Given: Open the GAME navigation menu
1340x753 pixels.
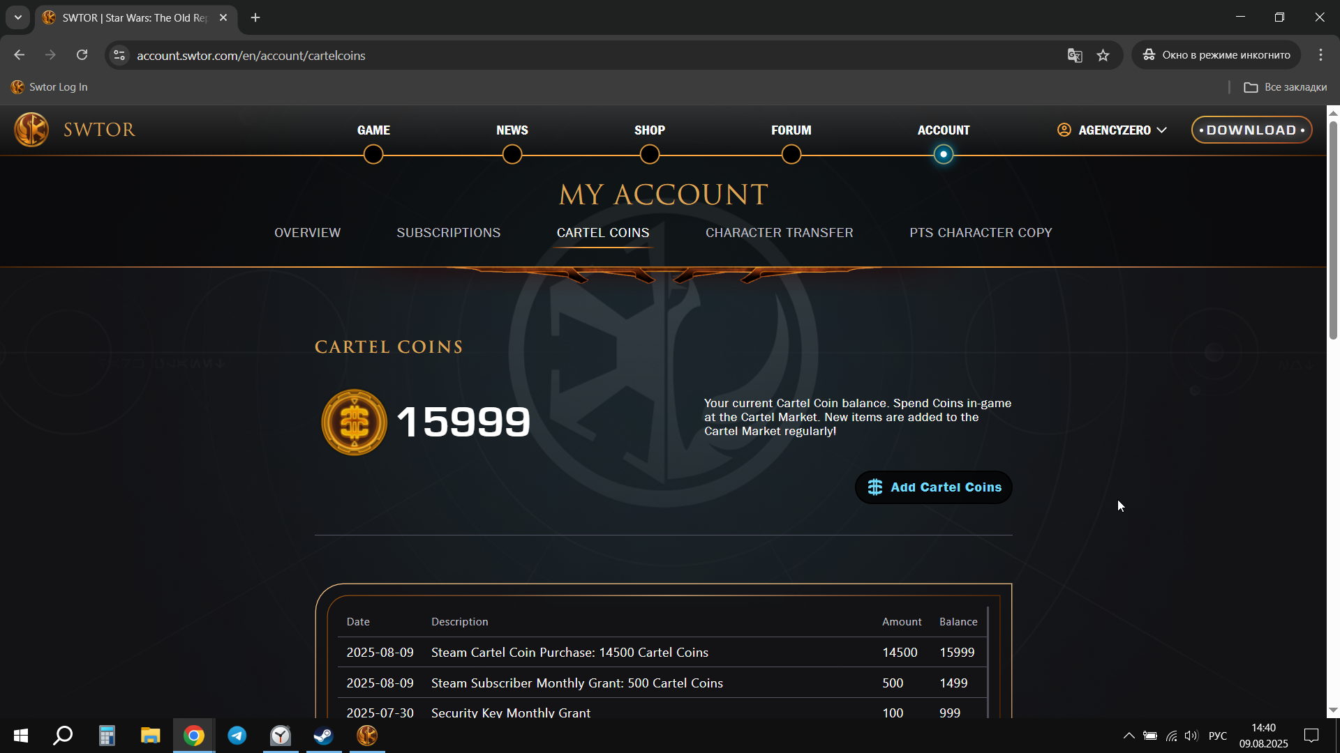Looking at the screenshot, I should pos(373,130).
